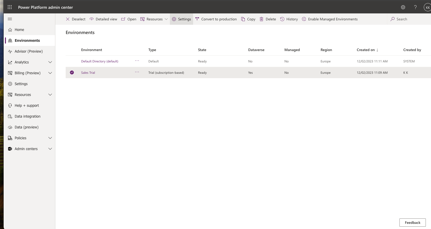Click the 'SYSTEM' created by cell
431x229 pixels.
coord(409,61)
